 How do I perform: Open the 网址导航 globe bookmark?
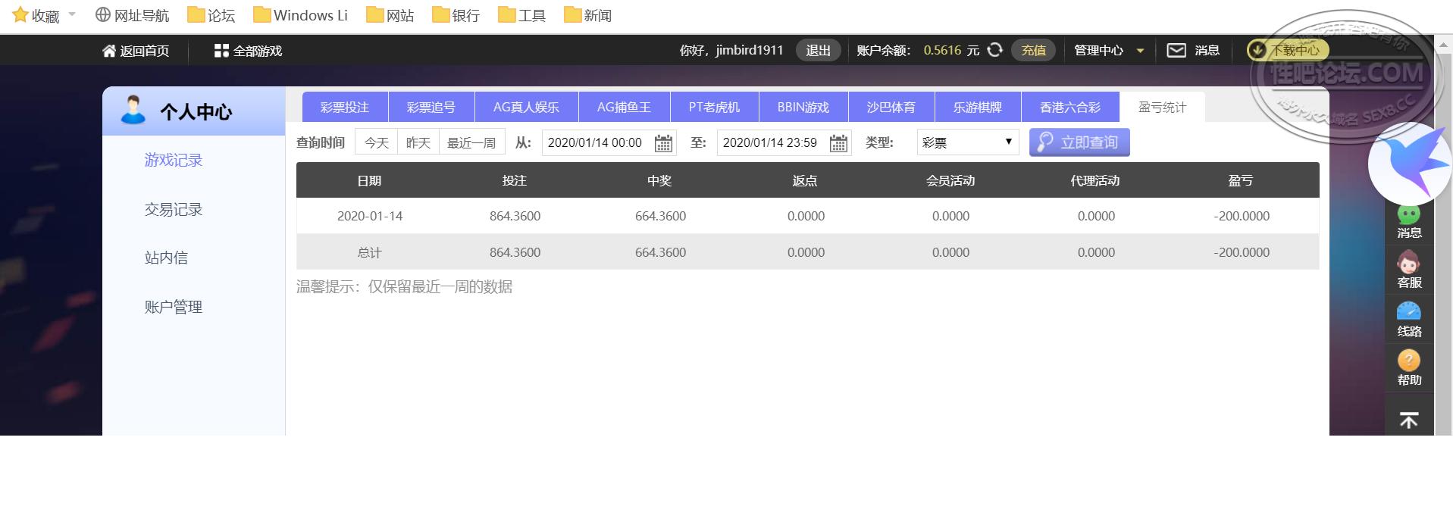132,15
